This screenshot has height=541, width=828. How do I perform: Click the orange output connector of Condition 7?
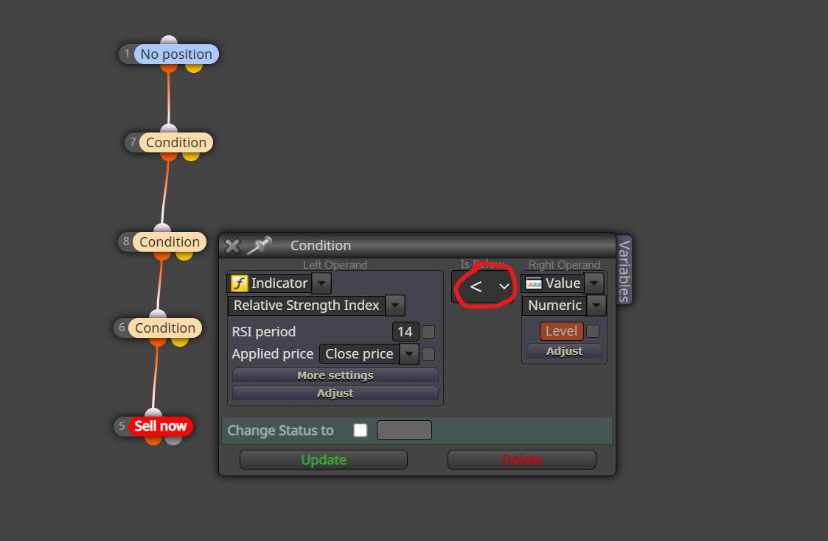pyautogui.click(x=168, y=156)
